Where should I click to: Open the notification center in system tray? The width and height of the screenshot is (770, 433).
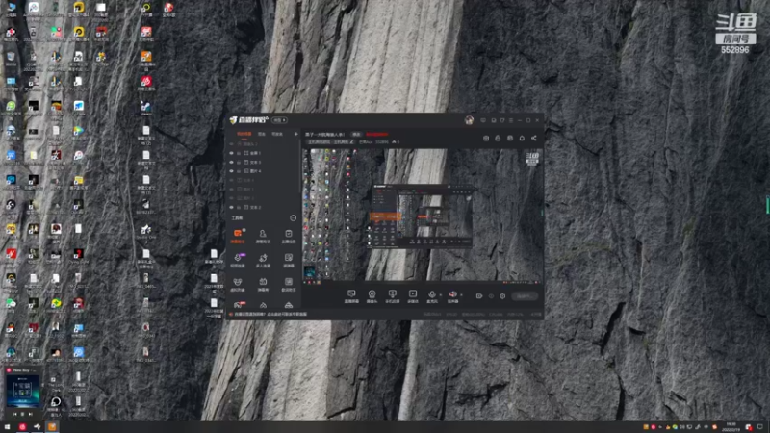pyautogui.click(x=760, y=427)
